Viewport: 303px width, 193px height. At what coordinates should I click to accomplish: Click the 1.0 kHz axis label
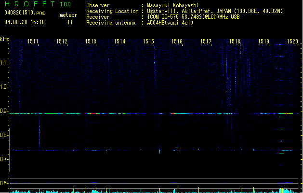point(3,87)
